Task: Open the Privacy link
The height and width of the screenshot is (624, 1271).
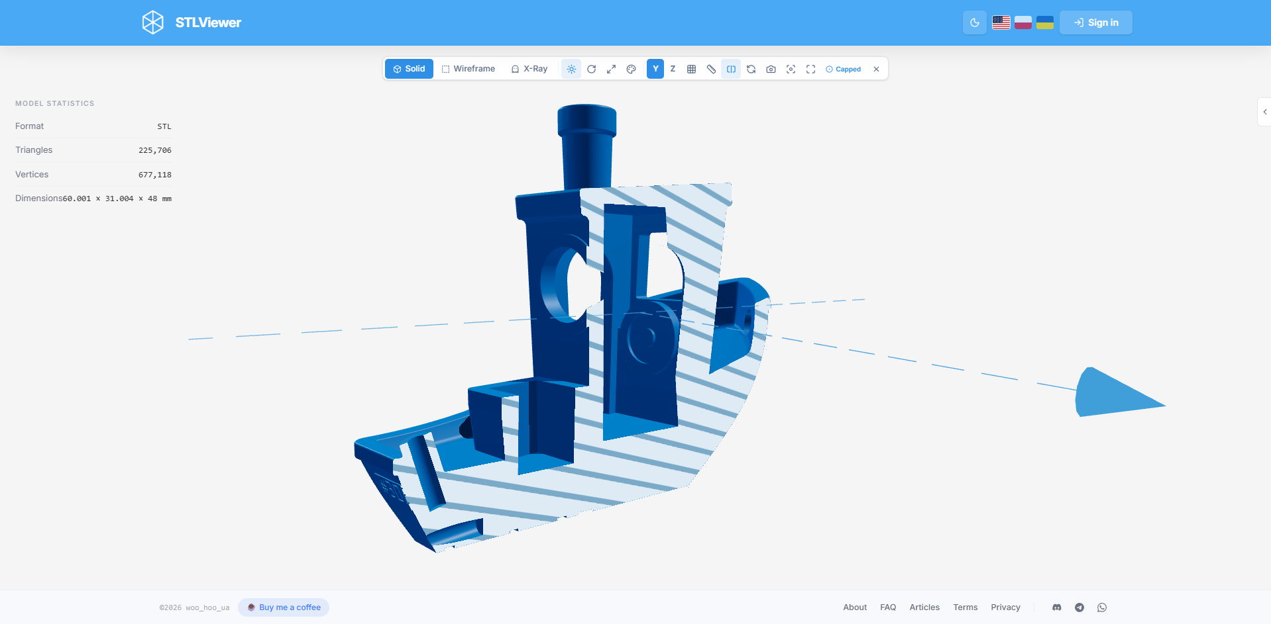Action: (1005, 607)
